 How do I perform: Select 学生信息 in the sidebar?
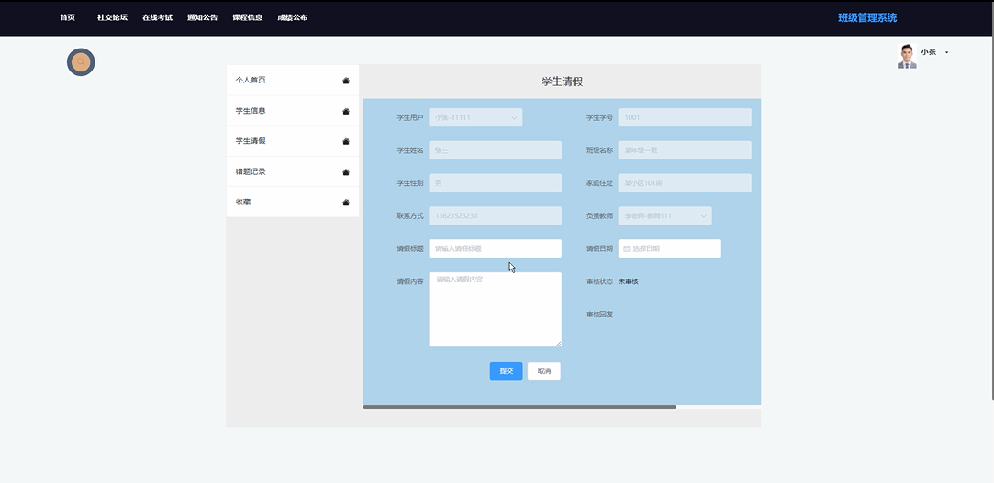point(292,111)
